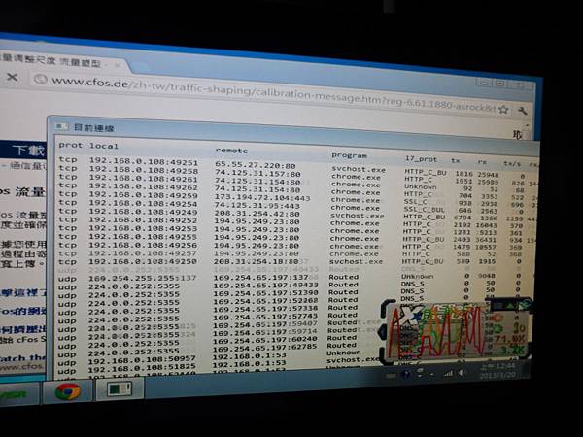
Task: Click the 136K rx value
Action: click(488, 218)
